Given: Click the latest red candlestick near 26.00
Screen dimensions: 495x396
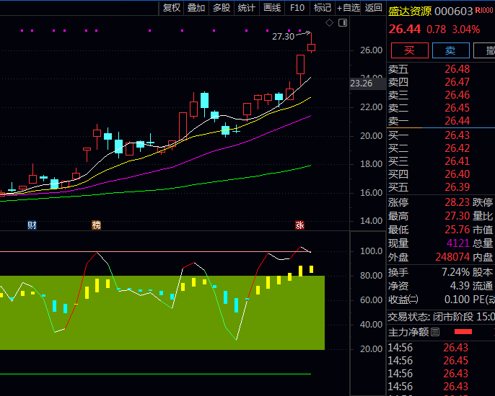Looking at the screenshot, I should click(311, 48).
